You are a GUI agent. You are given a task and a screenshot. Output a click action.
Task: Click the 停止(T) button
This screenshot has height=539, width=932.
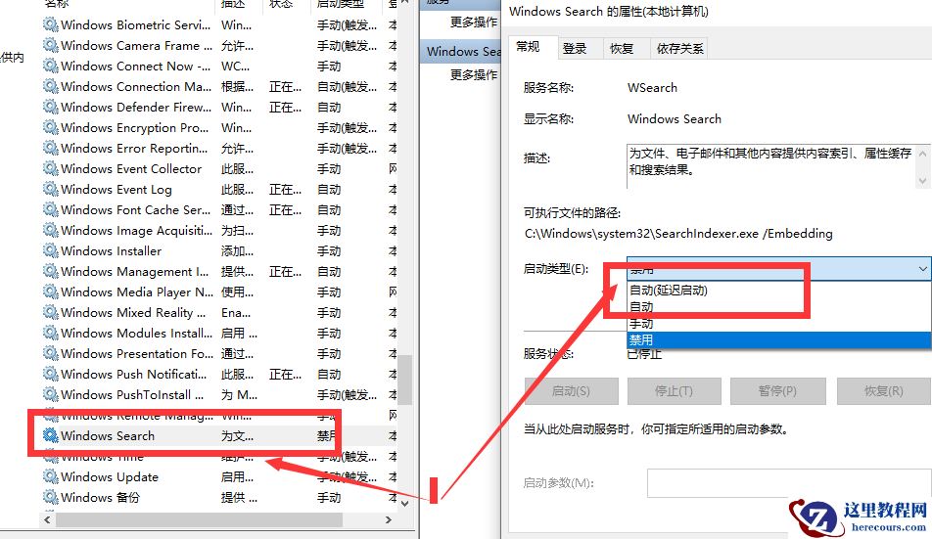[674, 391]
